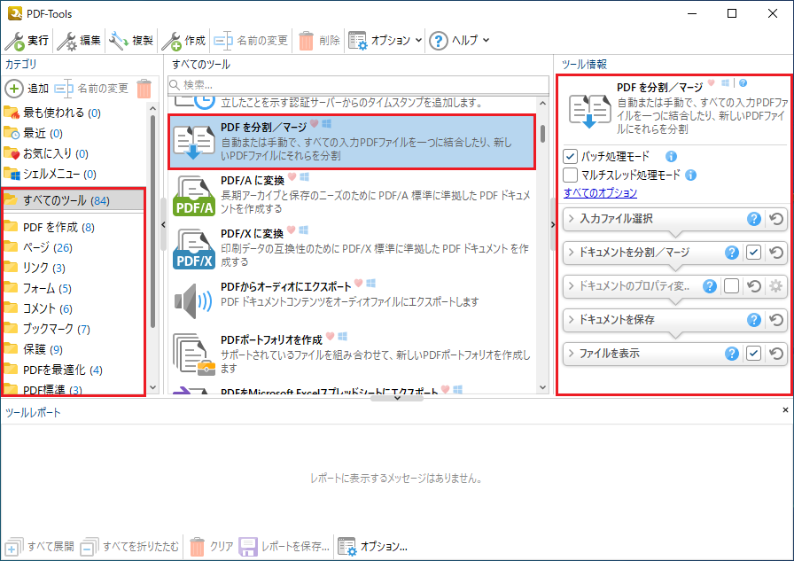Screen dimensions: 794x561
Task: Select the シェルメニュー (0) category
Action: coord(51,175)
